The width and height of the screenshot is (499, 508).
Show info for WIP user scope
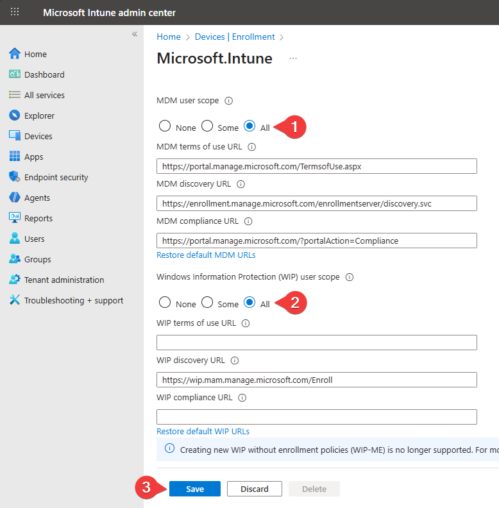(350, 277)
